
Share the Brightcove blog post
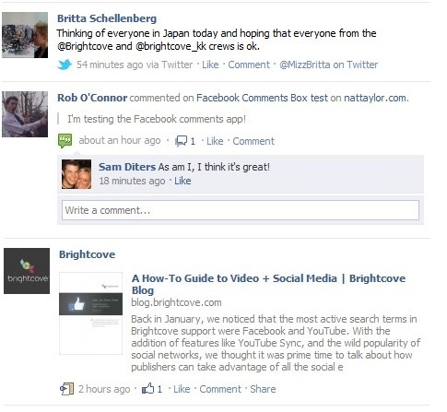pyautogui.click(x=263, y=389)
